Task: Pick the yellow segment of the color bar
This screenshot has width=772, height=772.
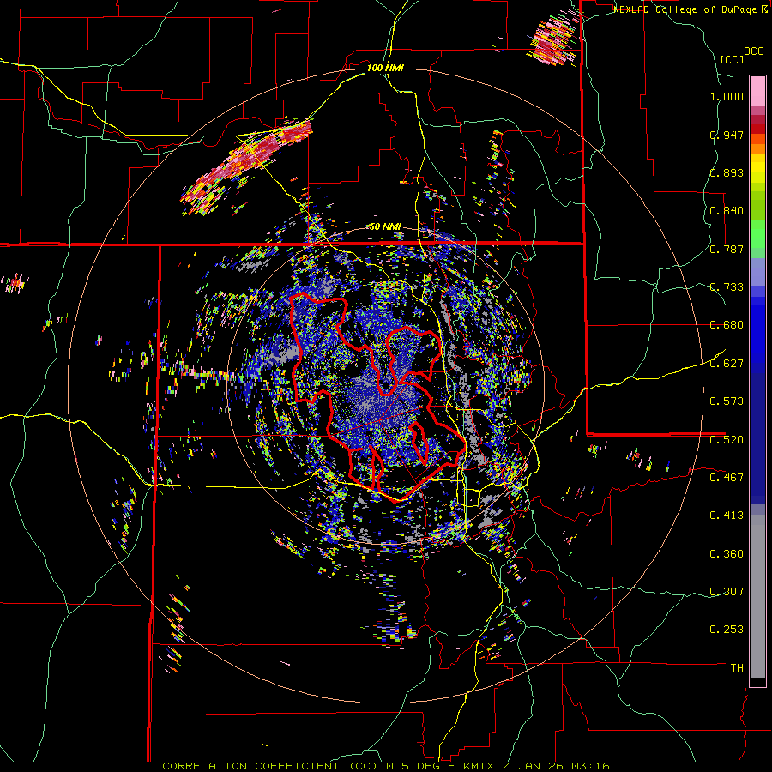Action: [757, 168]
